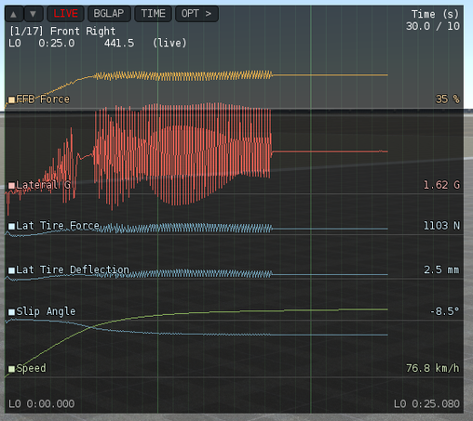
Task: Click the 30.0 / 10 time scale
Action: pyautogui.click(x=433, y=26)
